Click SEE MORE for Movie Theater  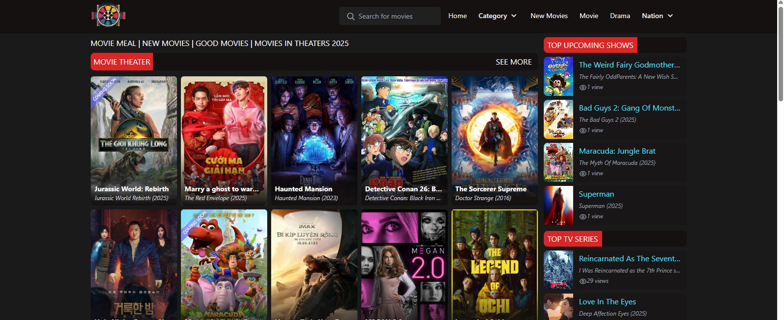513,62
